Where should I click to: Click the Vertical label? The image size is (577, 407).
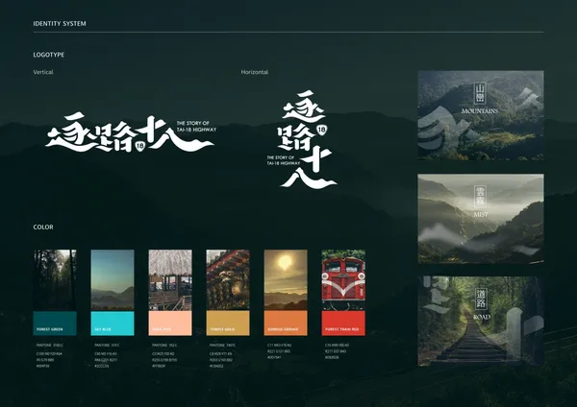43,72
